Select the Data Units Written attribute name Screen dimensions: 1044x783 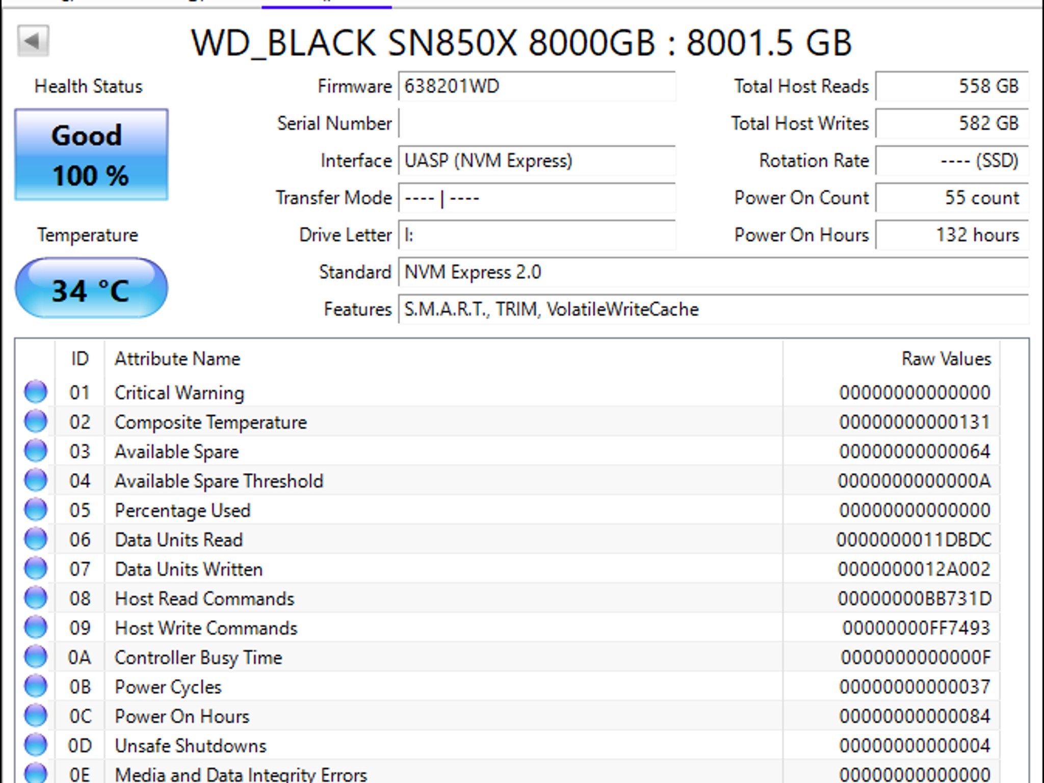pyautogui.click(x=189, y=569)
